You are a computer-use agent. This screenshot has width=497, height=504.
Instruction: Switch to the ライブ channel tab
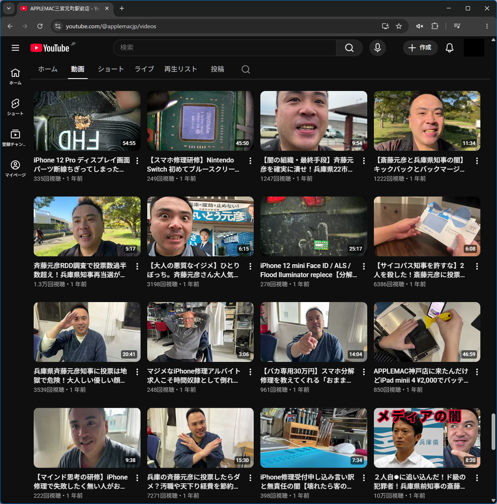(144, 69)
